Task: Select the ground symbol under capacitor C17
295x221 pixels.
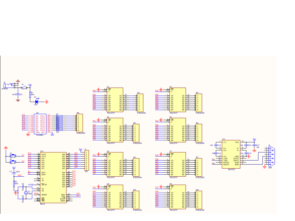Action: (254, 151)
